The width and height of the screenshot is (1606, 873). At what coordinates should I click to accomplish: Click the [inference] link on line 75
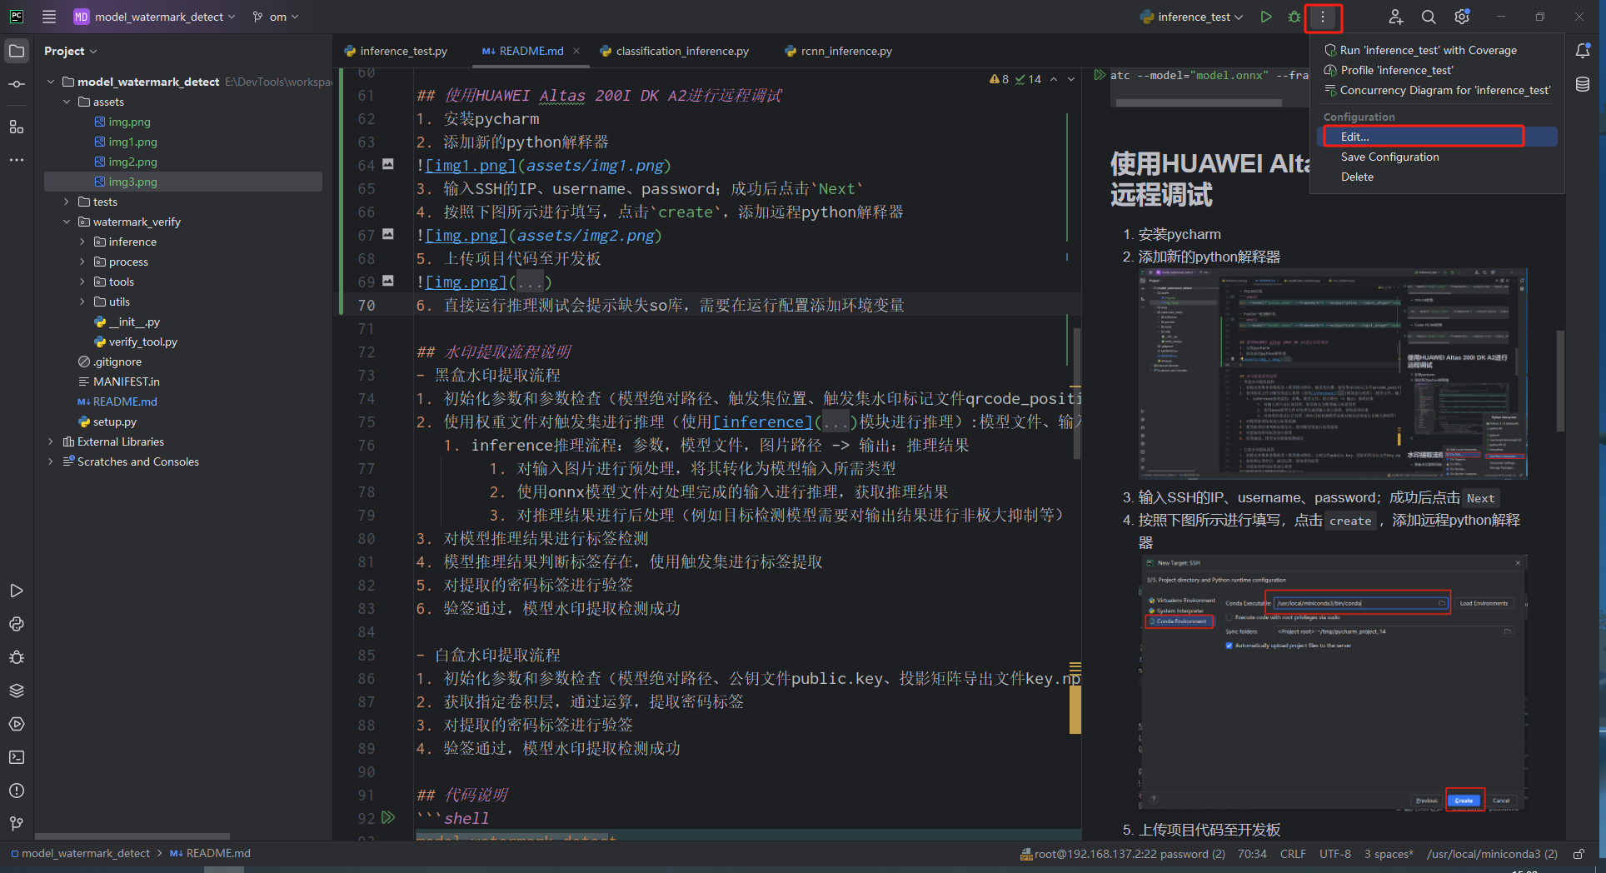tap(762, 422)
